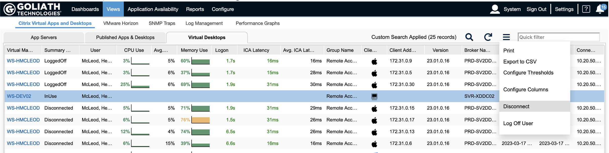Select Configure Columns in the menu
This screenshot has width=609, height=153.
point(526,90)
